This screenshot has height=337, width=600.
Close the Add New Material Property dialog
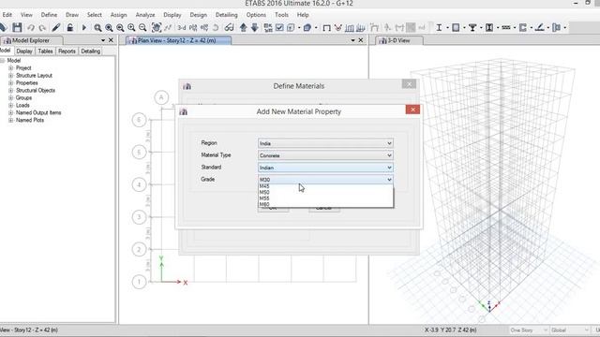412,110
